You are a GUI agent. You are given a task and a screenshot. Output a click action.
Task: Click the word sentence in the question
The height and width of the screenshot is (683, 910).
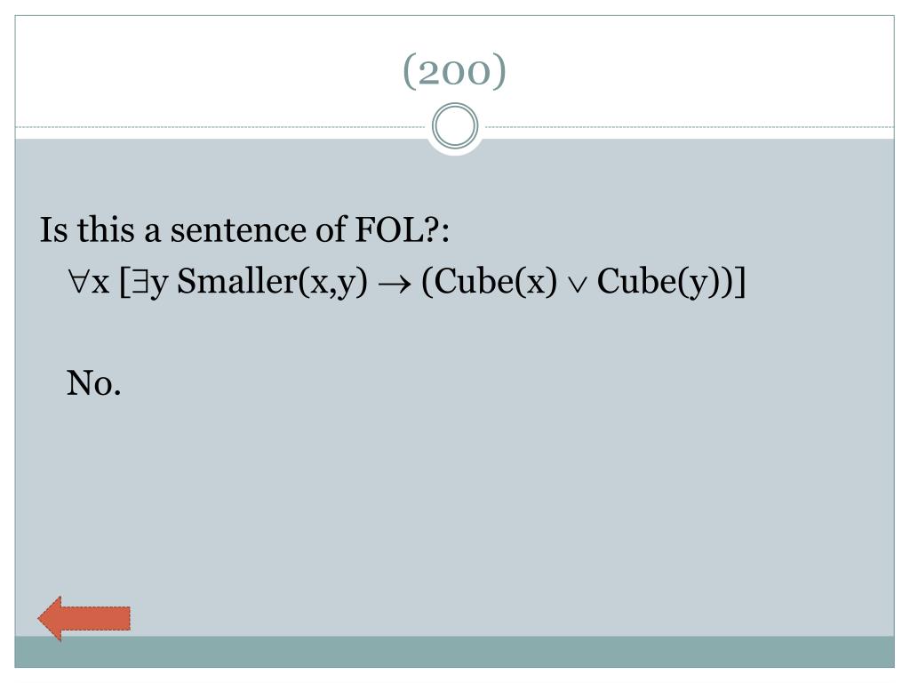[238, 230]
